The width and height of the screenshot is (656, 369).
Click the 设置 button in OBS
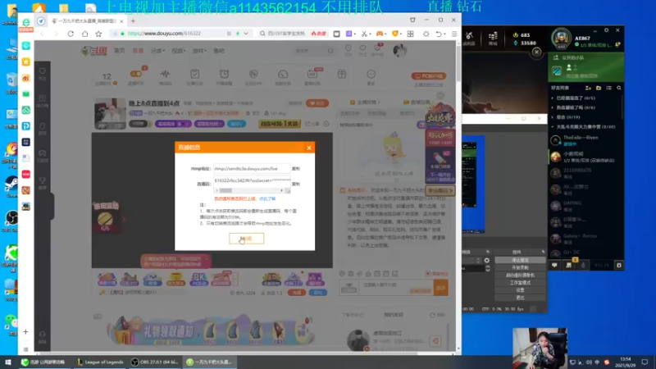tap(520, 290)
